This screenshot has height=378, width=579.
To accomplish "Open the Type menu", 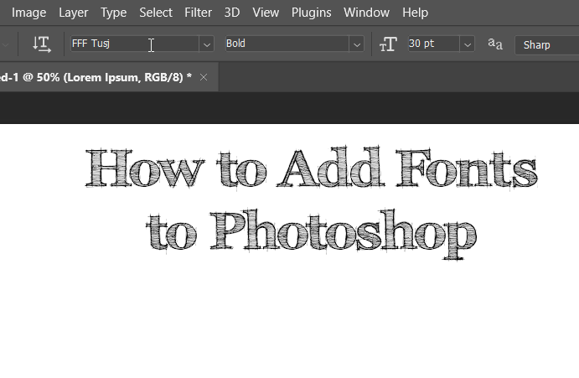I will coord(114,13).
